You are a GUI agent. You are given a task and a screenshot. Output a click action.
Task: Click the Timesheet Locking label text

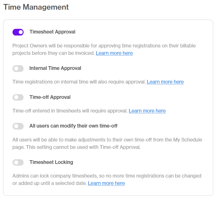51,162
